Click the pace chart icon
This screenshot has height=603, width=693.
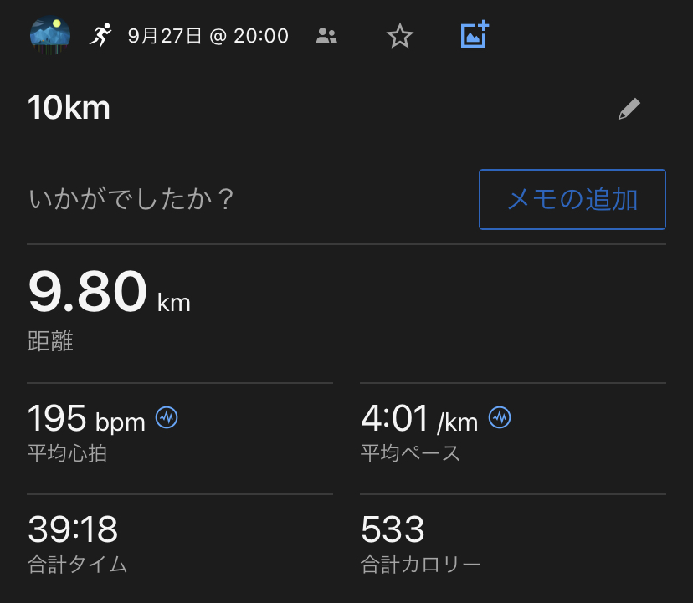(500, 417)
